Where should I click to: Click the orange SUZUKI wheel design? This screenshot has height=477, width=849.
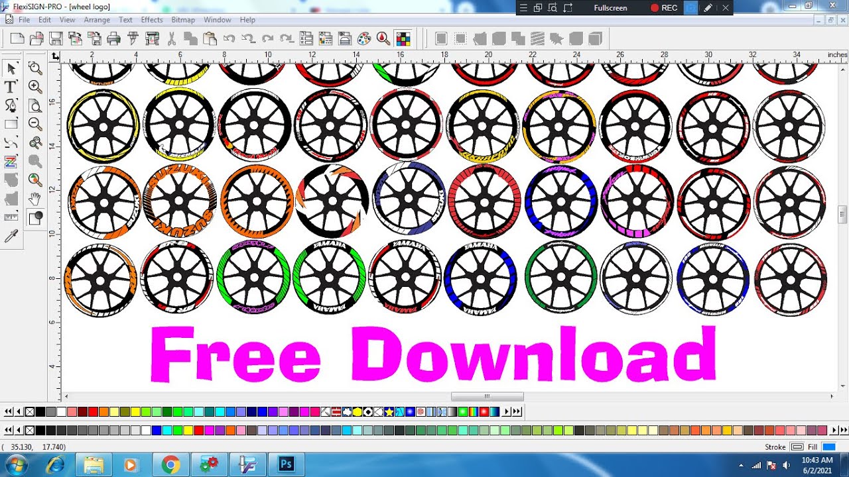(x=180, y=199)
